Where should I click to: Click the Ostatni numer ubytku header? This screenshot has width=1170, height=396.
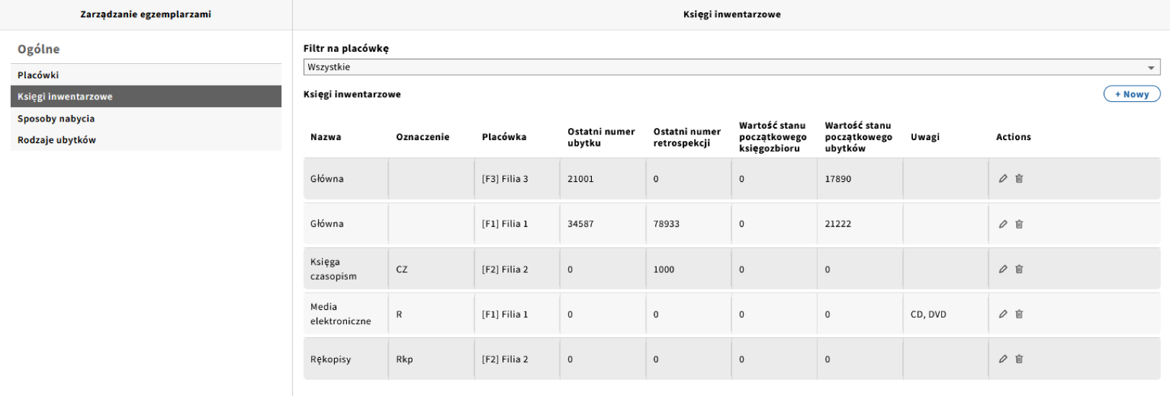coord(600,137)
